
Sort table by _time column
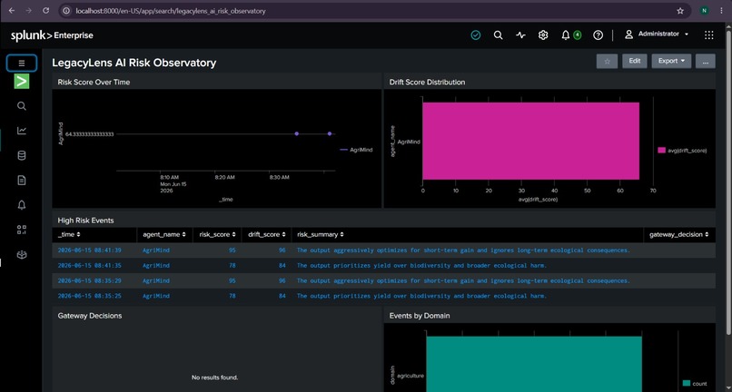pyautogui.click(x=69, y=234)
